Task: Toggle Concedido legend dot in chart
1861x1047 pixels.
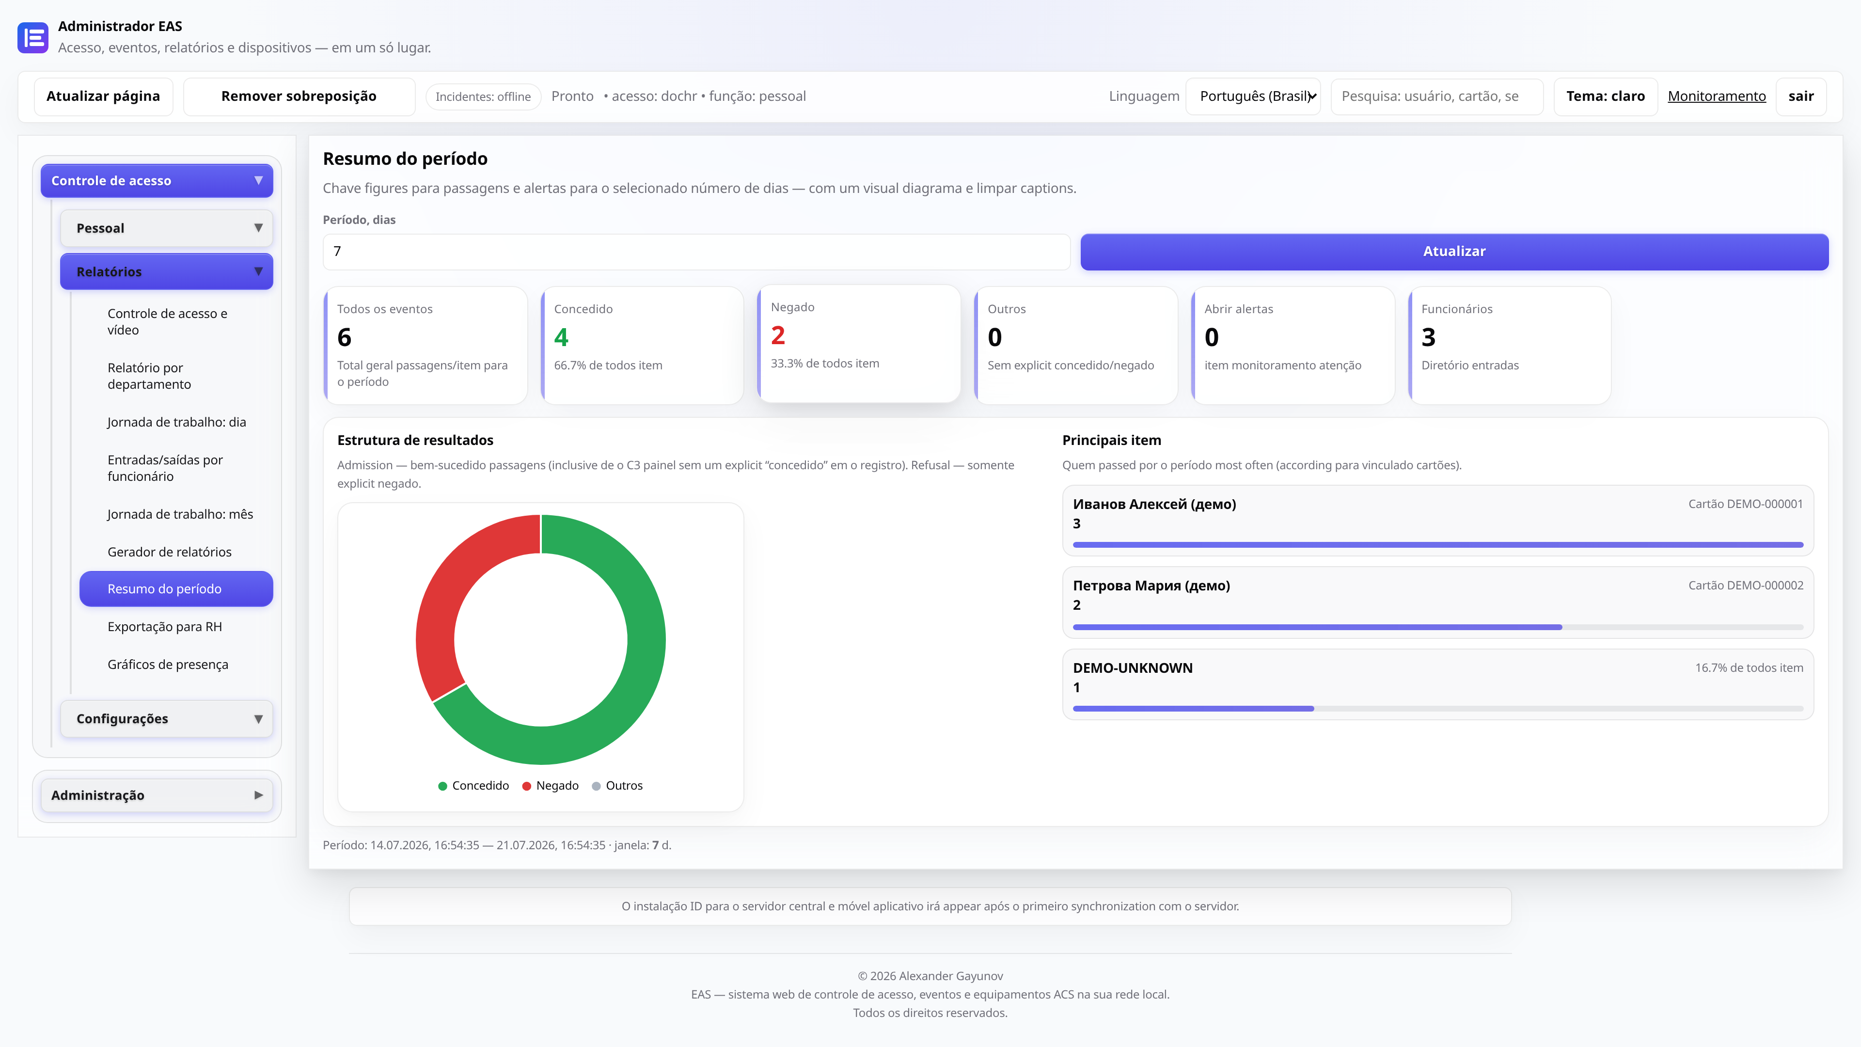Action: tap(442, 786)
